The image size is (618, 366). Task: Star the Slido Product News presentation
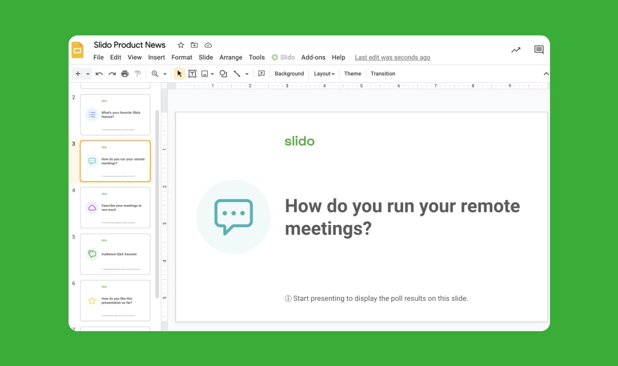pos(180,45)
